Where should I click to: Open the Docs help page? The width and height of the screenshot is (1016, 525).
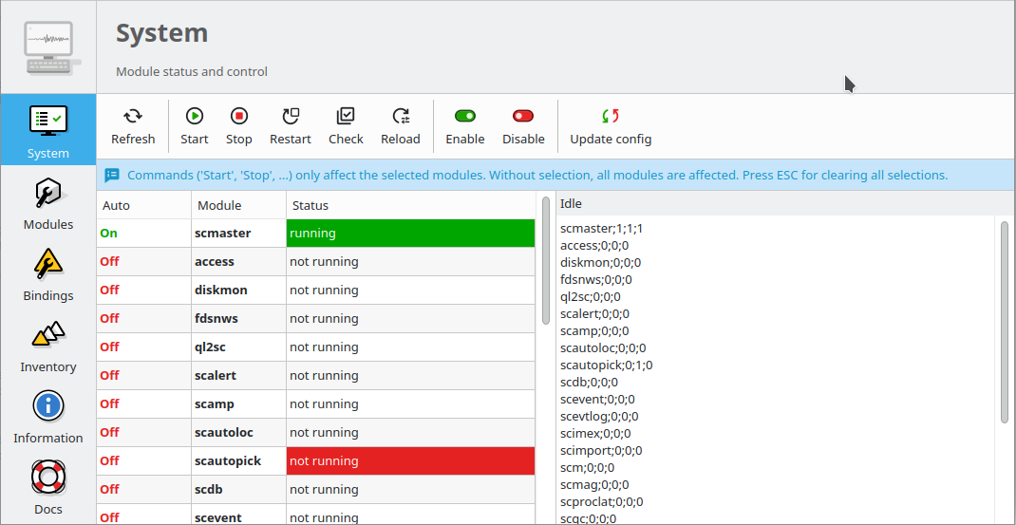pos(48,486)
